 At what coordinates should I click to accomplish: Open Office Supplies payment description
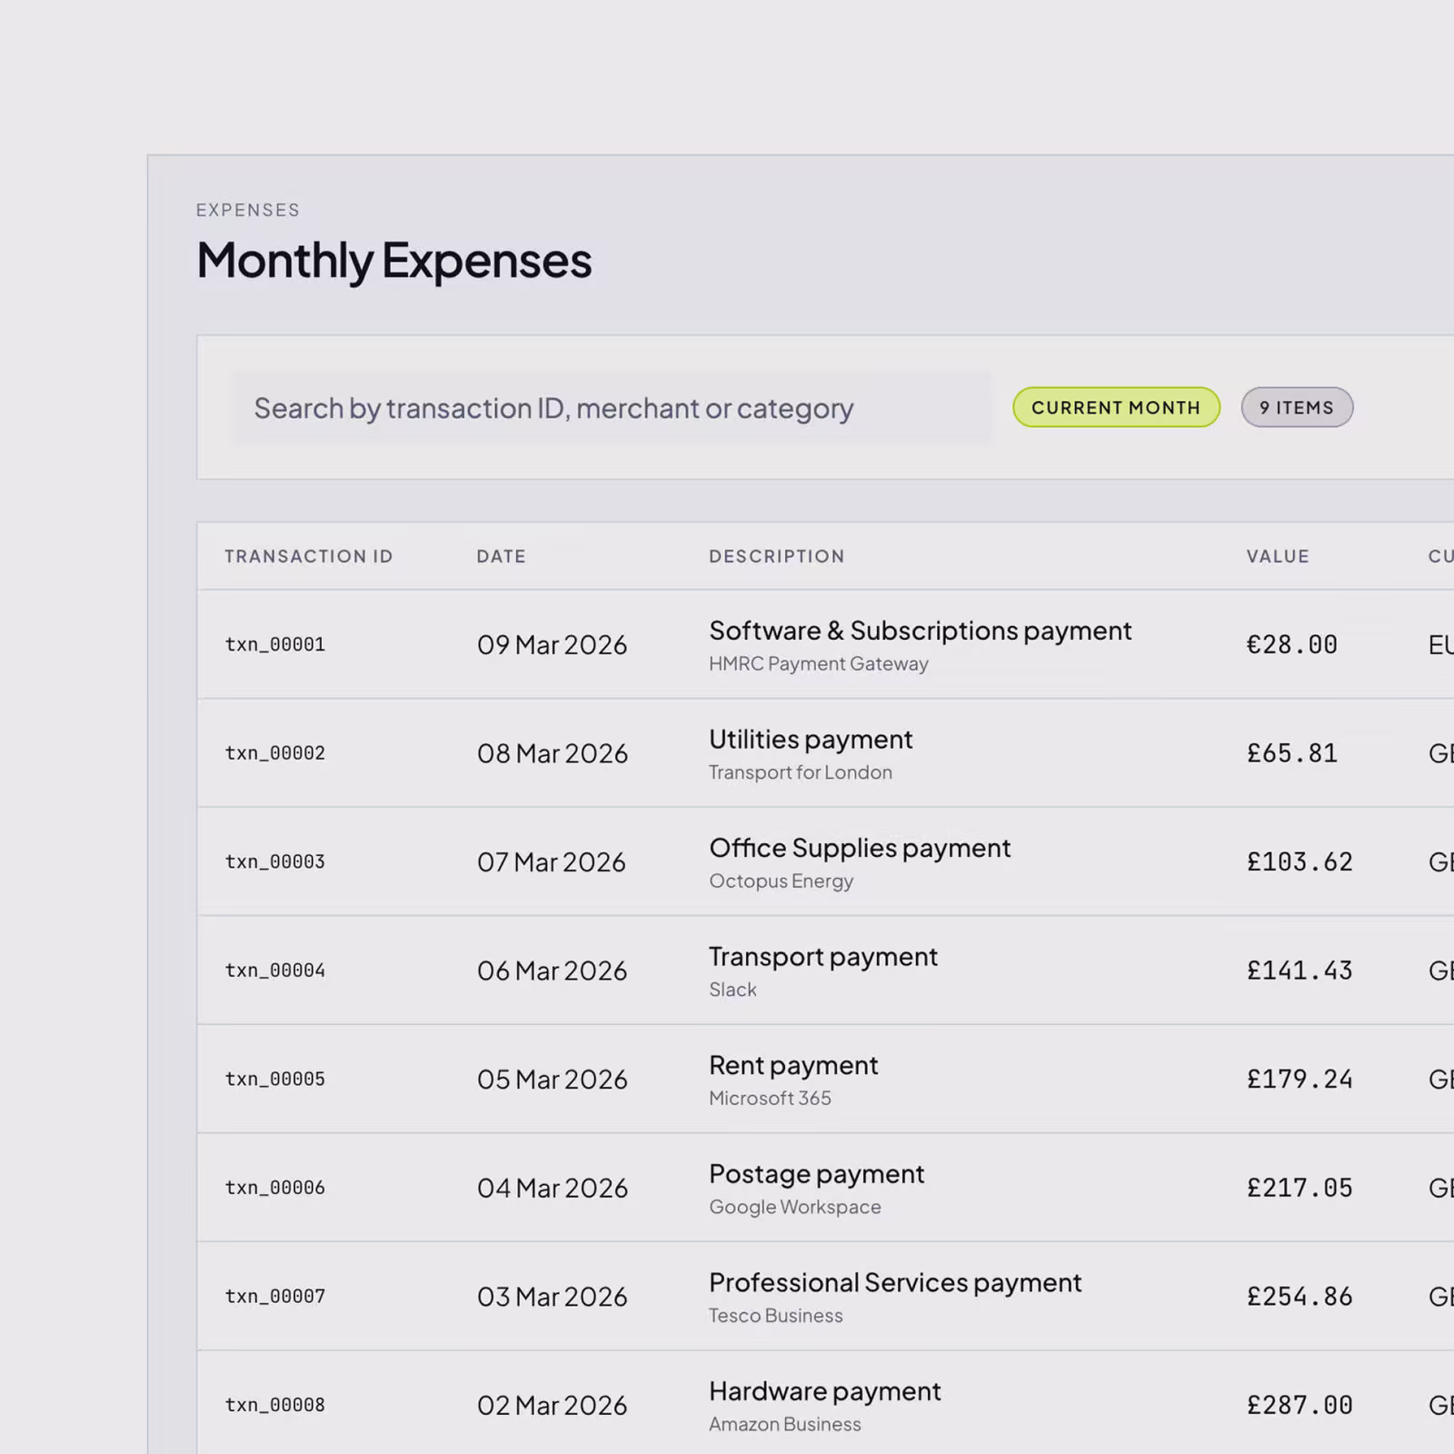pos(860,848)
